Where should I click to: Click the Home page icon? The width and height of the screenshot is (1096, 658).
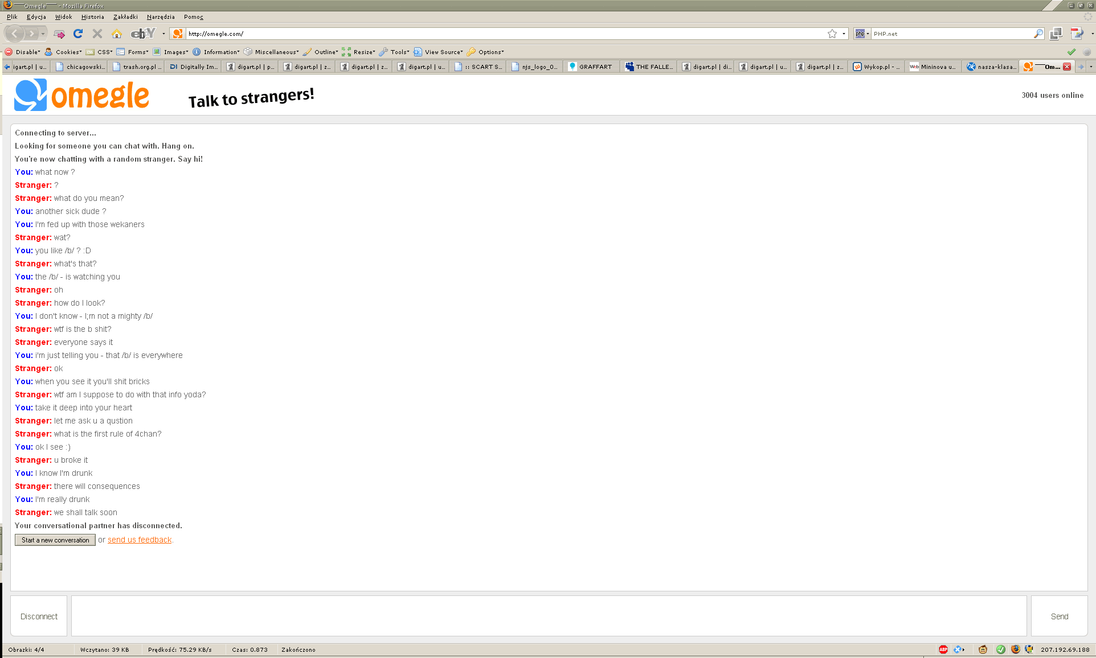(117, 34)
